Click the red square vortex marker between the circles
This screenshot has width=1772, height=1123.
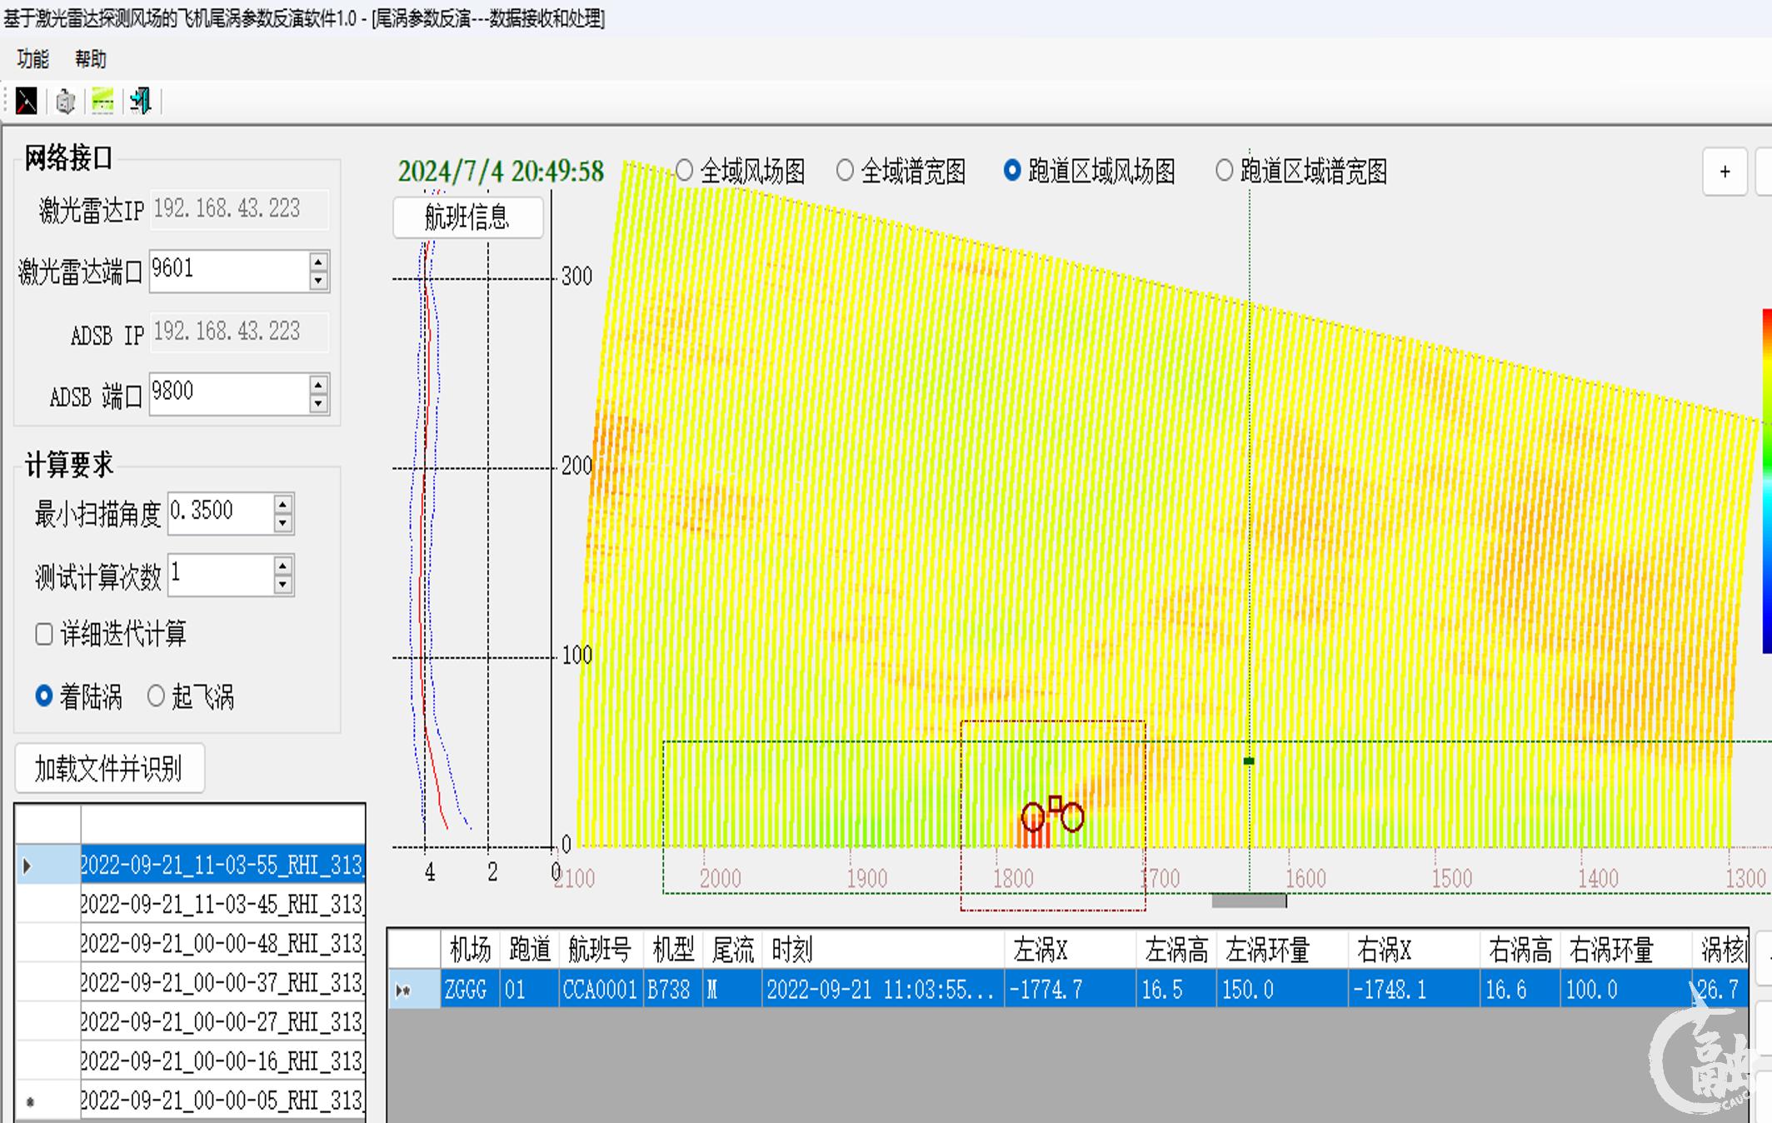pos(1055,804)
